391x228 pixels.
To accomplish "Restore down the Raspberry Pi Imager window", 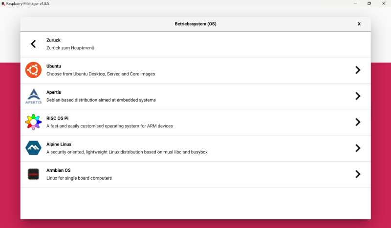I will pyautogui.click(x=369, y=3).
